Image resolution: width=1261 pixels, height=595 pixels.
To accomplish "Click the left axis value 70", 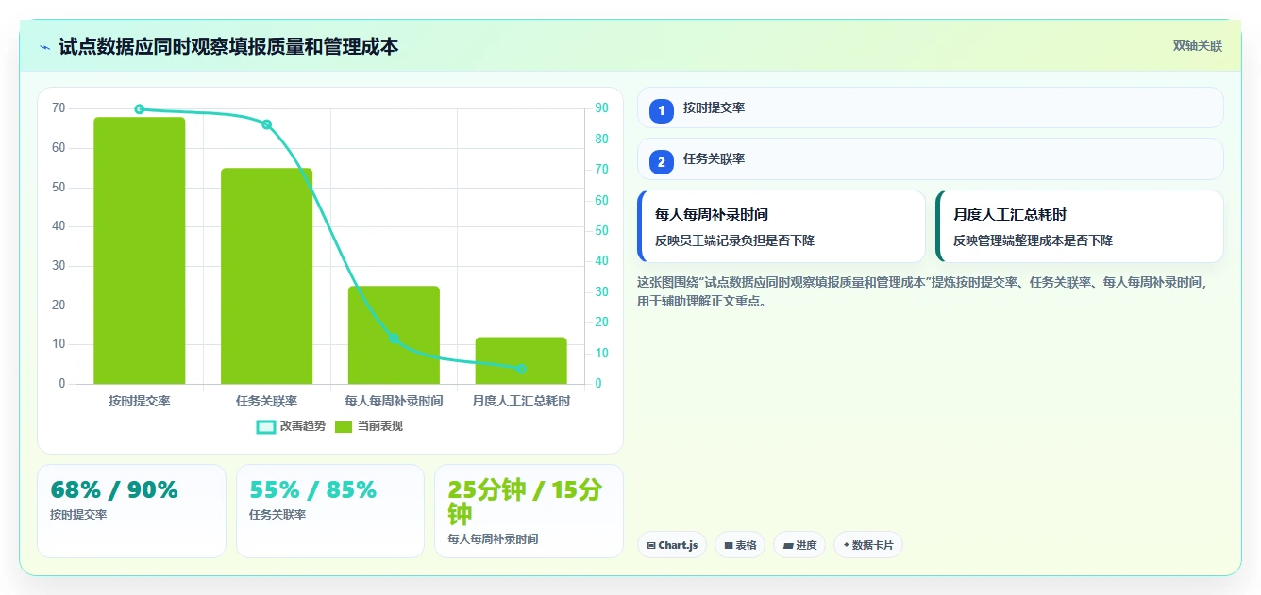I will coord(59,108).
